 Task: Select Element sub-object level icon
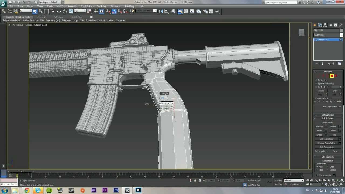[336, 76]
